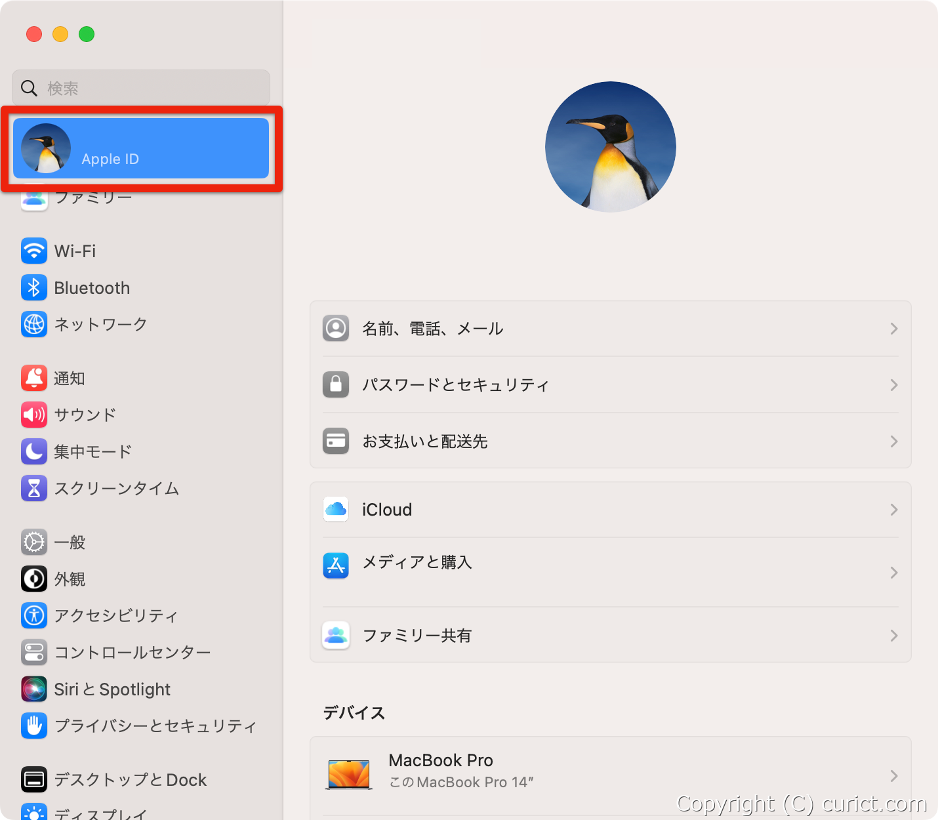Select Apple ID in the sidebar
The width and height of the screenshot is (938, 820).
pos(141,148)
